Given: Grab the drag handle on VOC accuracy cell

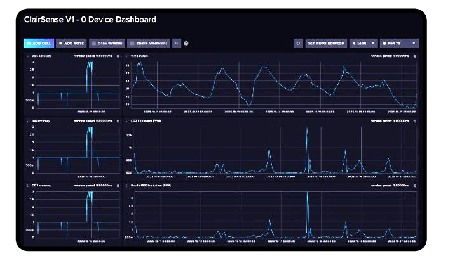Looking at the screenshot, I should (27, 56).
